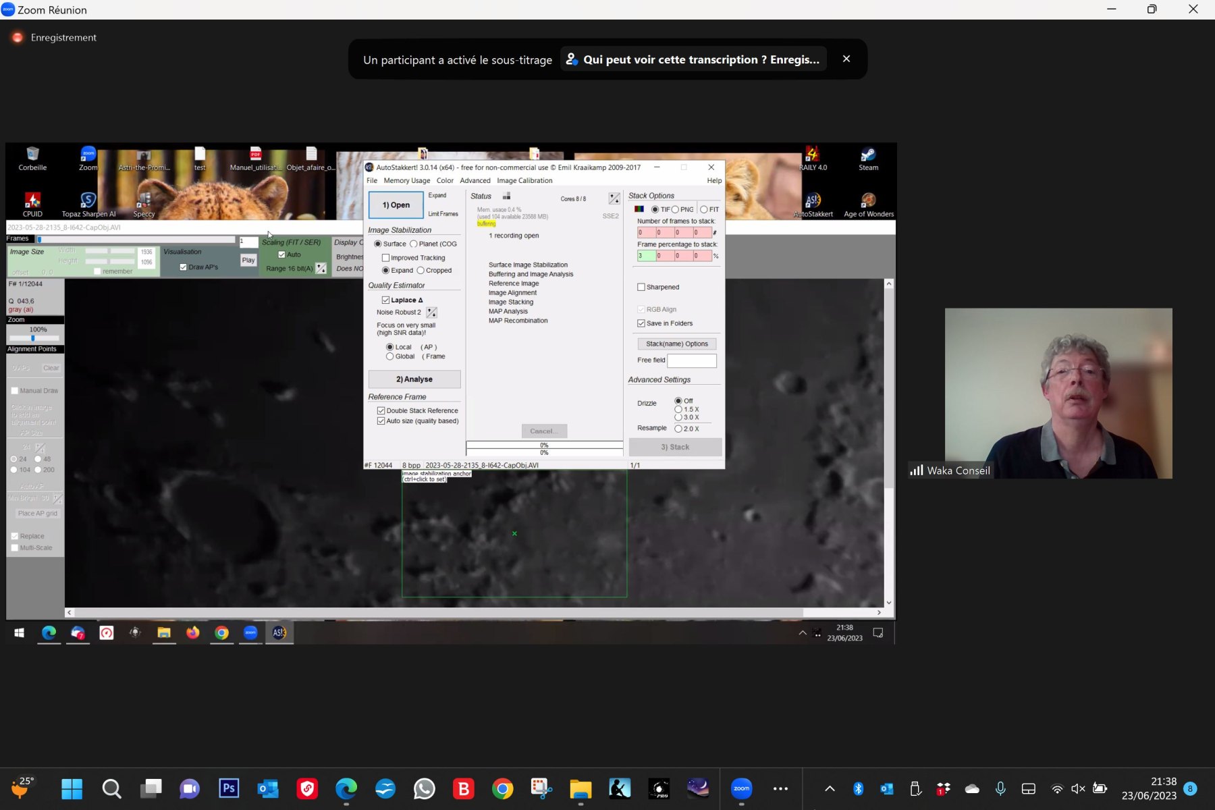This screenshot has height=810, width=1215.
Task: Click the Cancel button in Status panel
Action: coord(544,431)
